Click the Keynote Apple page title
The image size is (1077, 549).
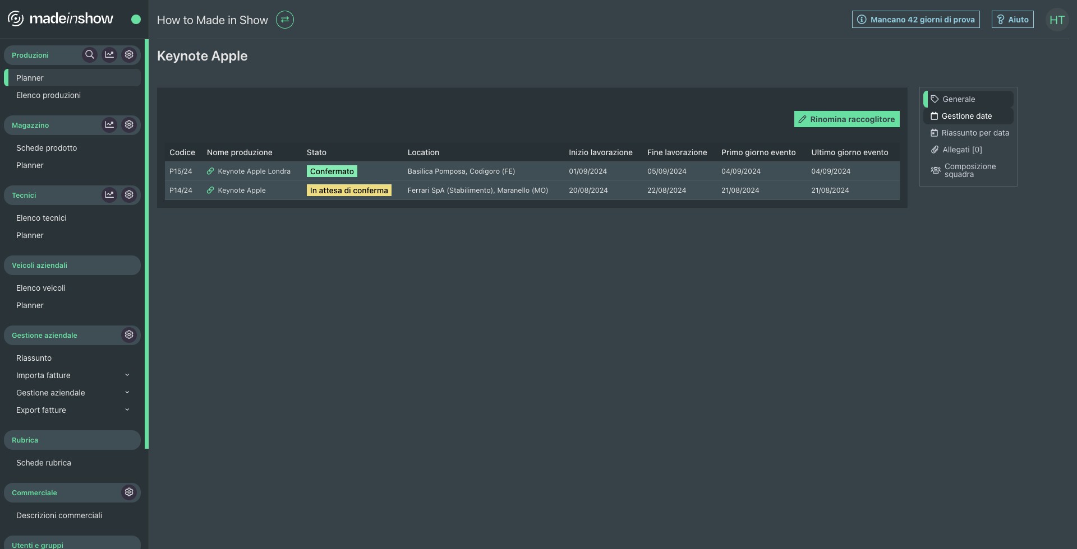[202, 56]
